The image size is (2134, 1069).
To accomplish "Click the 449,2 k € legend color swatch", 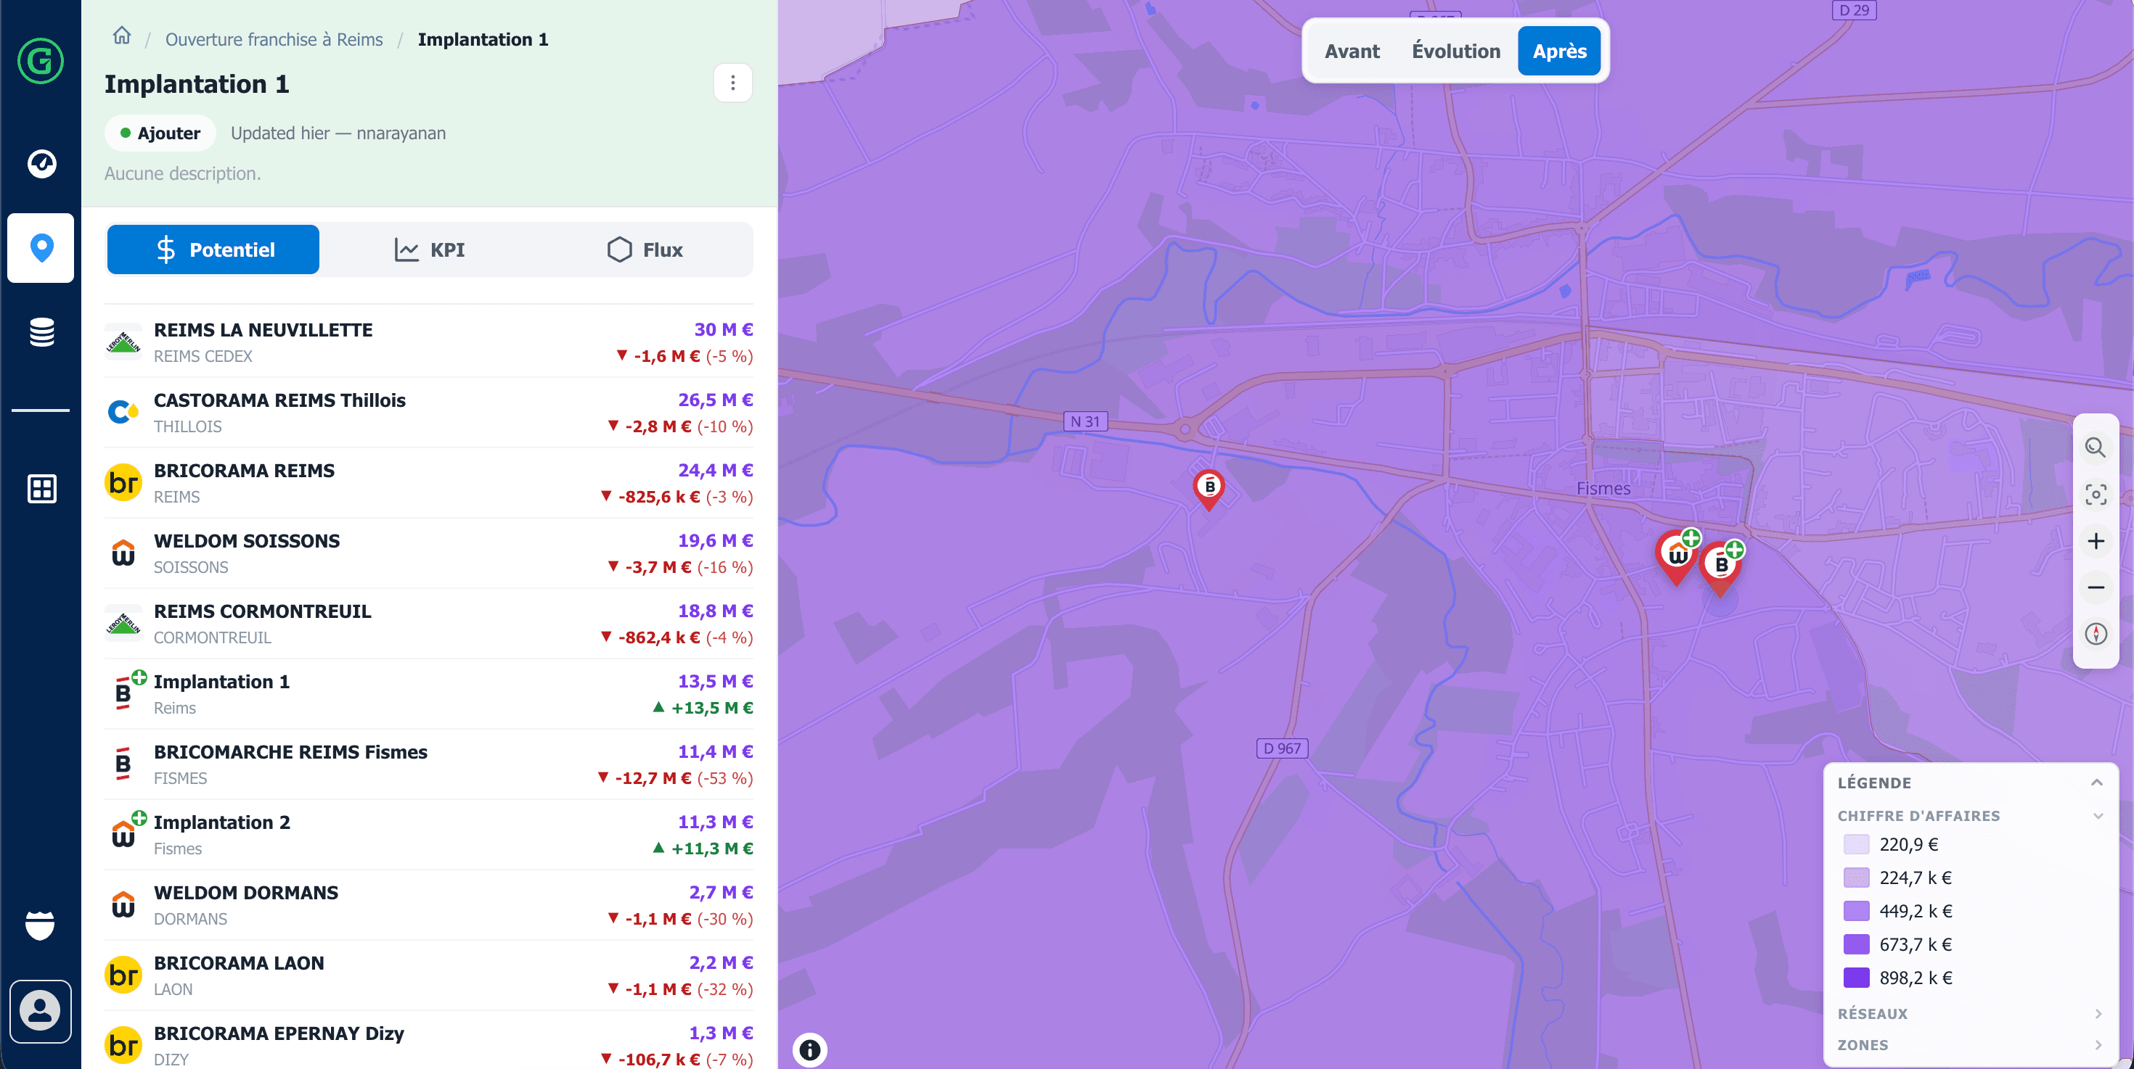I will [x=1857, y=911].
